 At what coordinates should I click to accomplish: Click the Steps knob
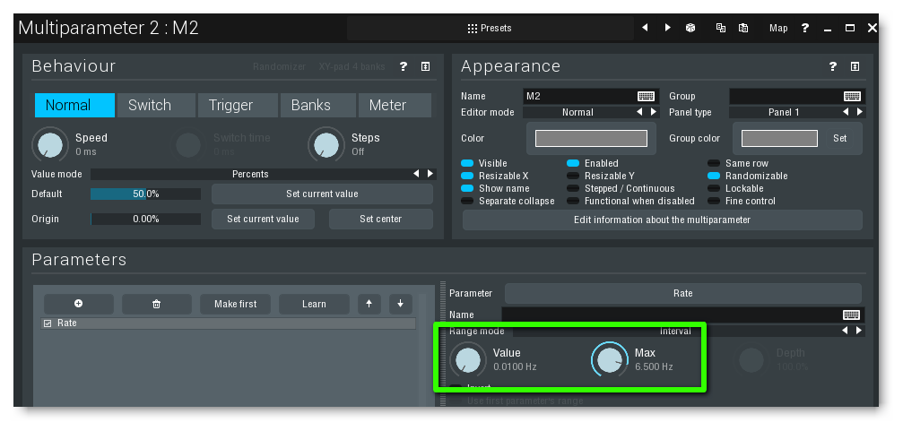tap(326, 144)
